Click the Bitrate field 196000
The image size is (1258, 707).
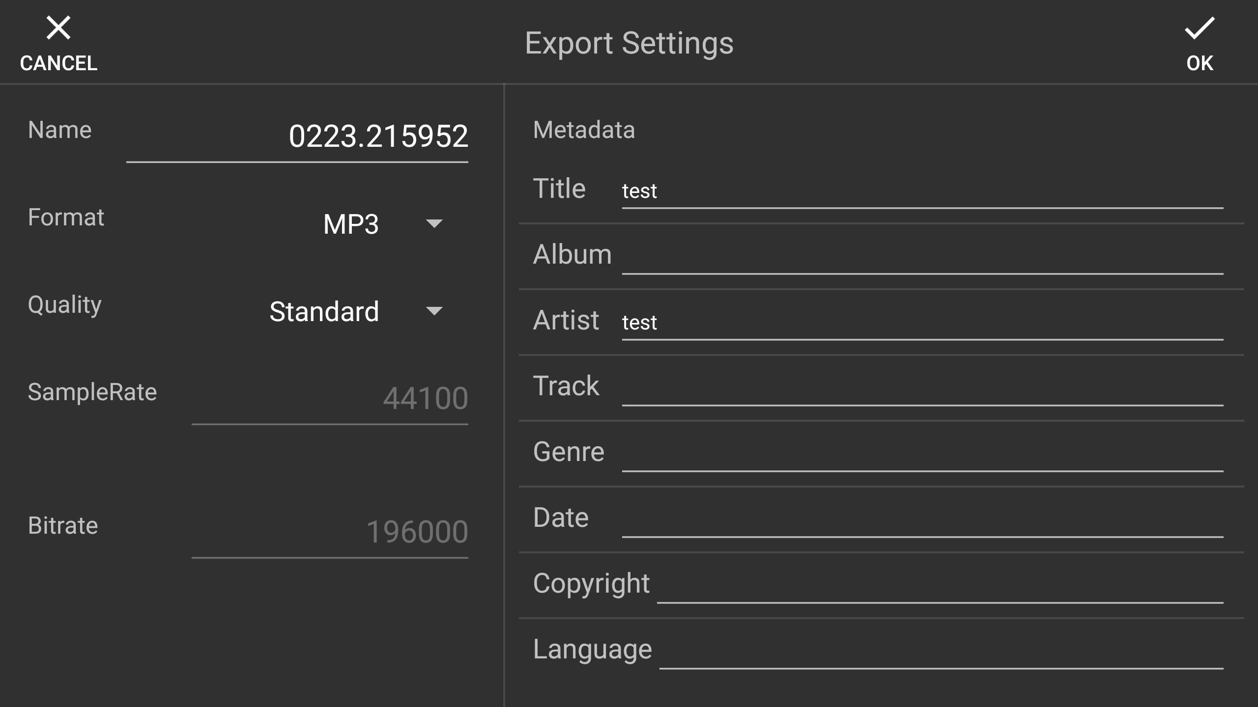pos(330,532)
